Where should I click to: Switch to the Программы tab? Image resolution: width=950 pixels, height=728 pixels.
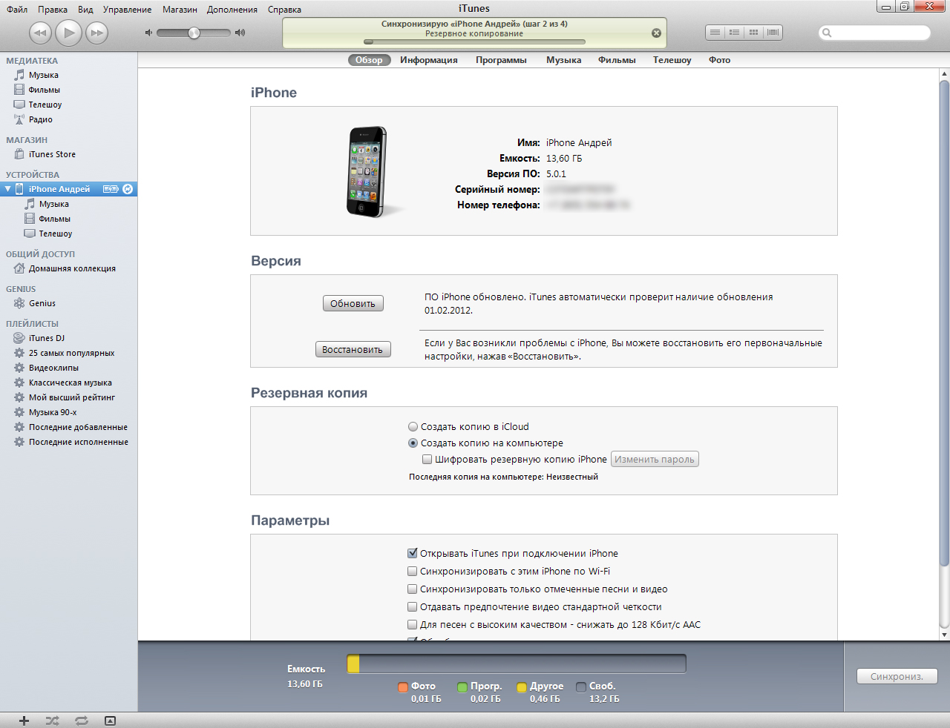pos(501,60)
